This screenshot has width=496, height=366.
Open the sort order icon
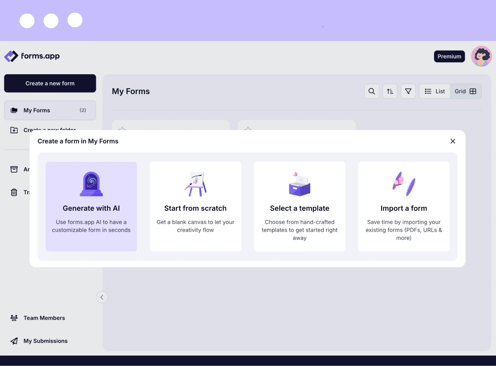click(390, 91)
